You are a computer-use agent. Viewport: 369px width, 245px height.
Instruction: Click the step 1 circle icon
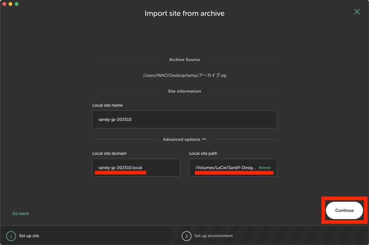(11, 236)
